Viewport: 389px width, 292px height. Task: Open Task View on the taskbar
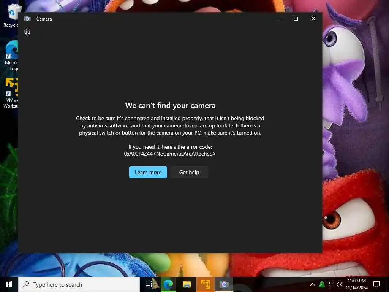coord(149,284)
